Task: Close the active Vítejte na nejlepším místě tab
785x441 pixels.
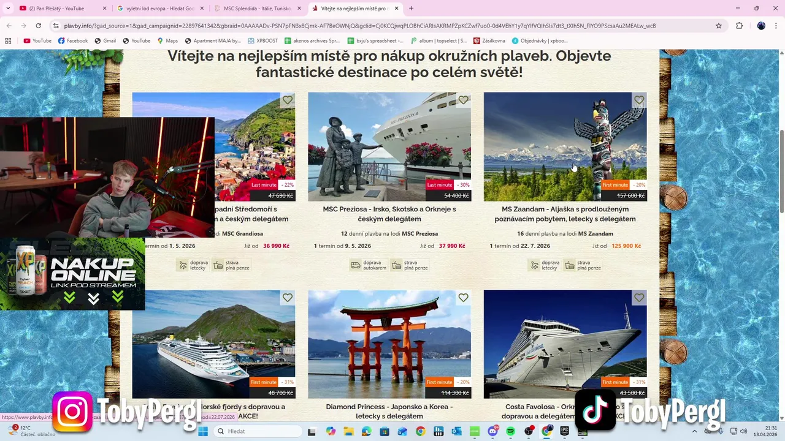Action: click(397, 9)
